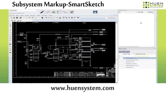This screenshot has height=93, width=166.
Task: Open the Window menu
Action: point(44,16)
